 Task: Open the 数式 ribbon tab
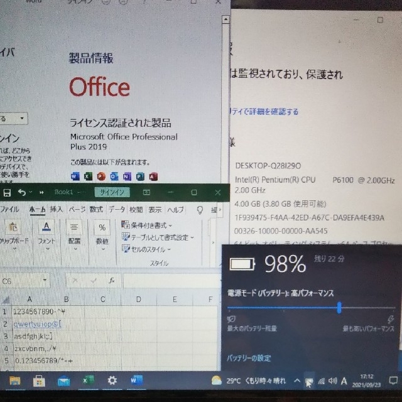[96, 210]
